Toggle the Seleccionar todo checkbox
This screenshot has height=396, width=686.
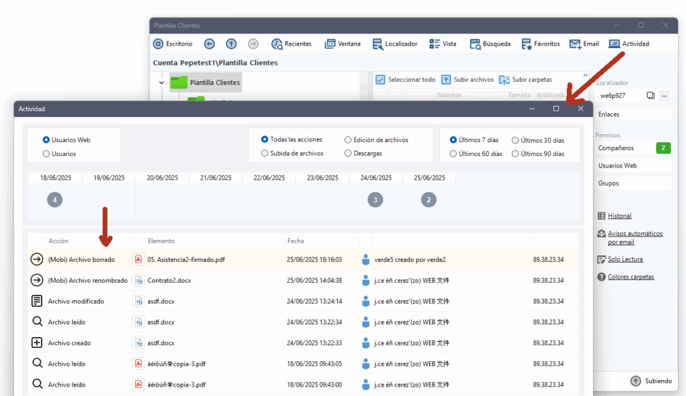point(381,80)
